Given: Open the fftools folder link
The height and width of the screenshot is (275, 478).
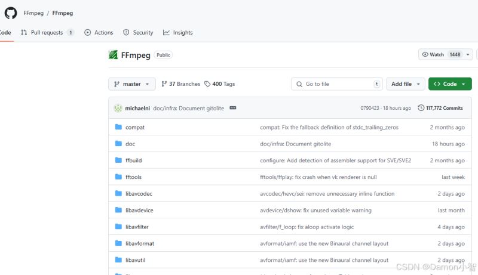Looking at the screenshot, I should point(133,177).
